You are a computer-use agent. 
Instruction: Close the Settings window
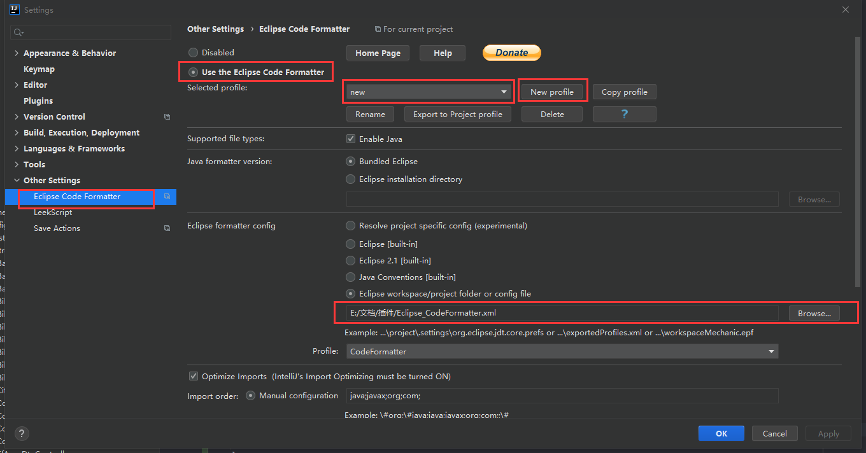pyautogui.click(x=846, y=10)
